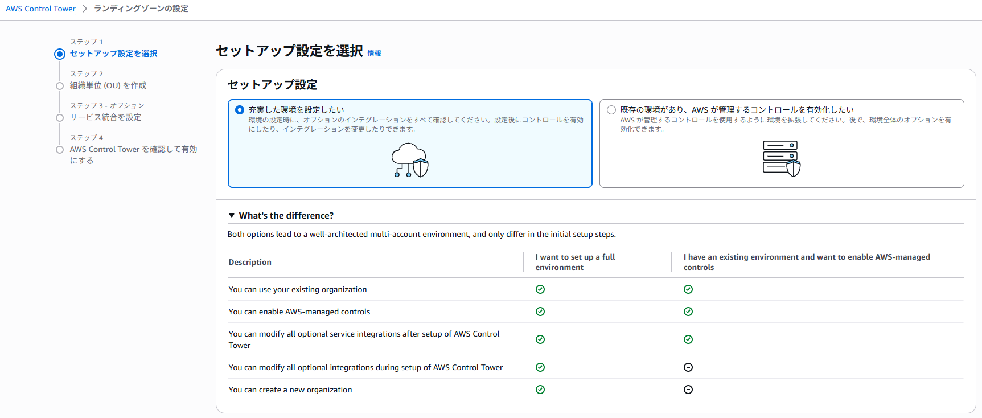Image resolution: width=982 pixels, height=418 pixels.
Task: Click the server shield icon in existing environment card
Action: coord(782,159)
